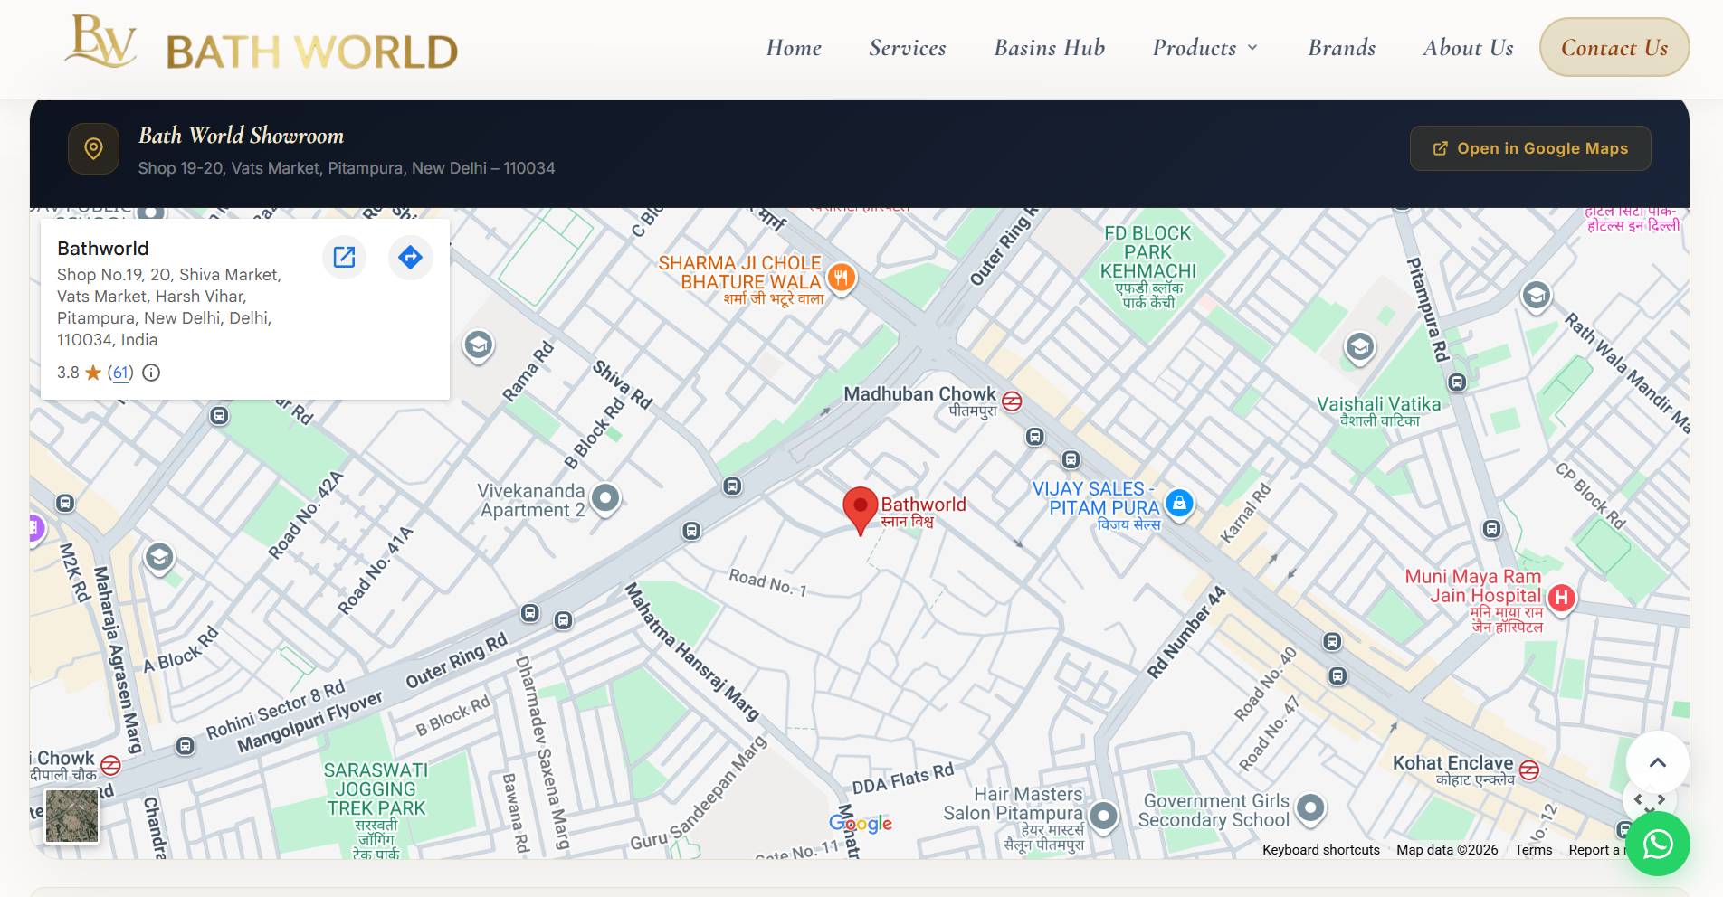Click Kohat Enclave metro station icon

tap(1529, 770)
